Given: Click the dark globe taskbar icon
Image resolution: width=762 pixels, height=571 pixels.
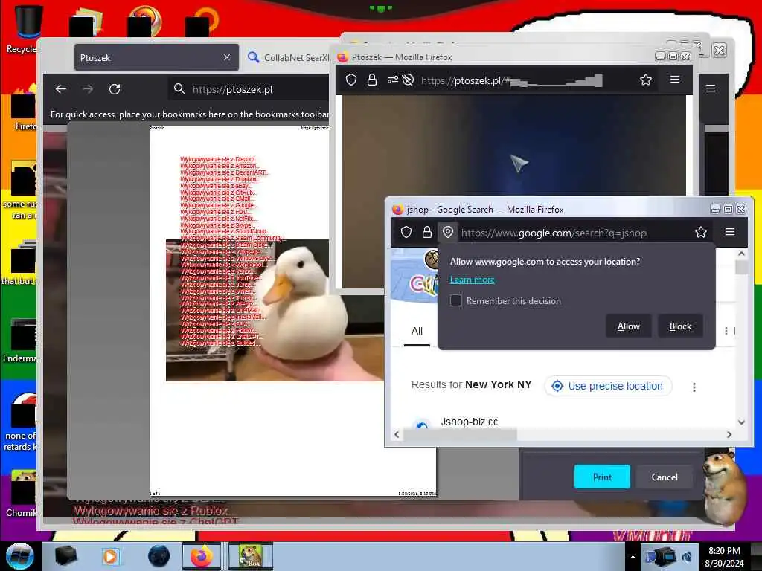Looking at the screenshot, I should 159,556.
